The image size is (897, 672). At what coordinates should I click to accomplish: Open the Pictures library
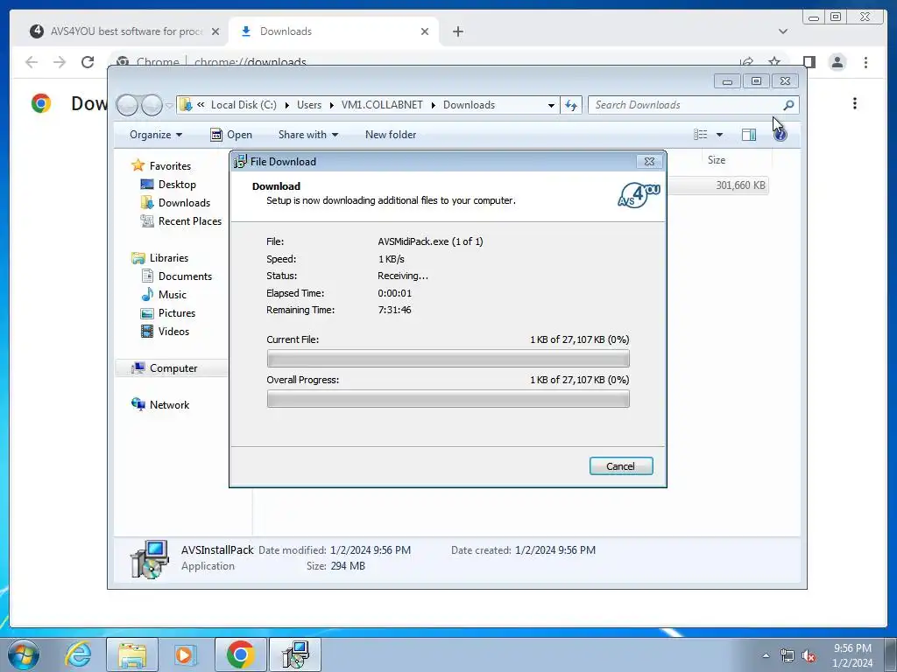pyautogui.click(x=177, y=312)
